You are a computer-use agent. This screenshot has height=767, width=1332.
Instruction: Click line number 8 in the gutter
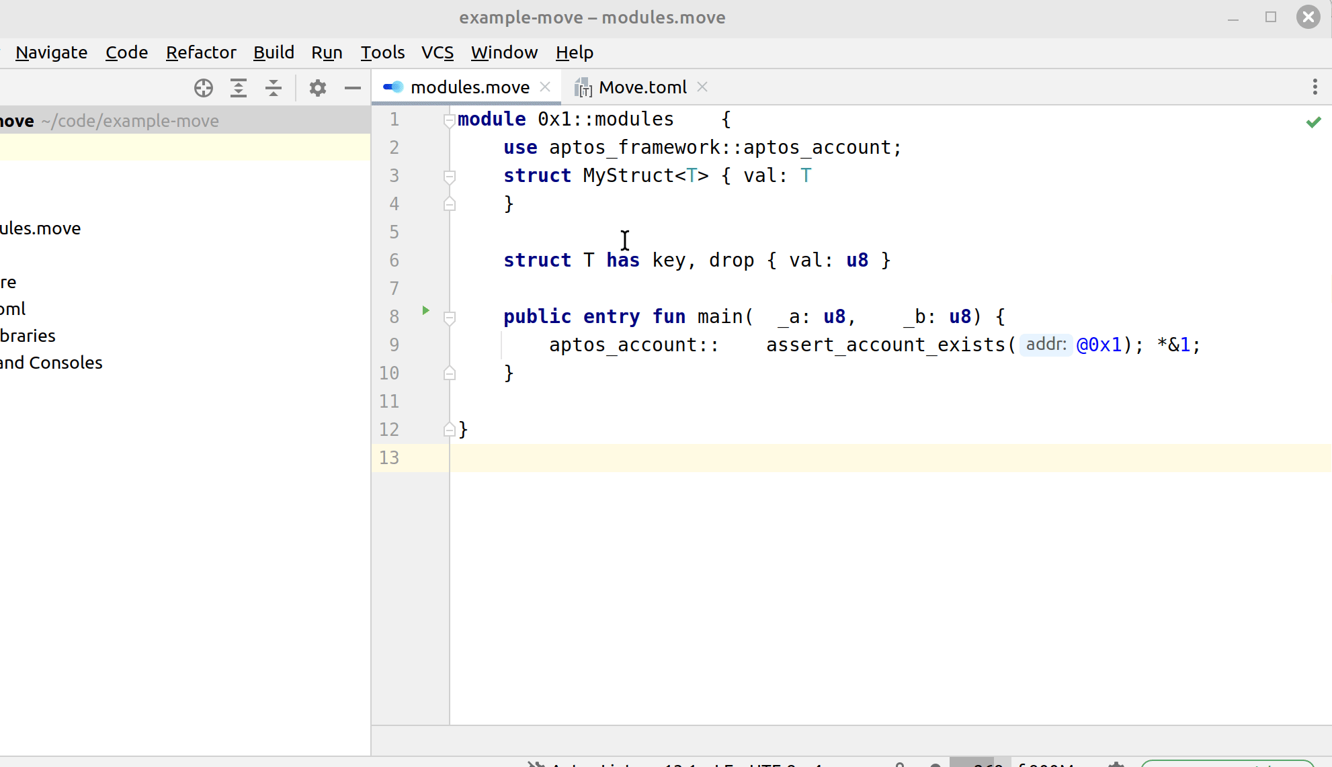[x=394, y=316]
